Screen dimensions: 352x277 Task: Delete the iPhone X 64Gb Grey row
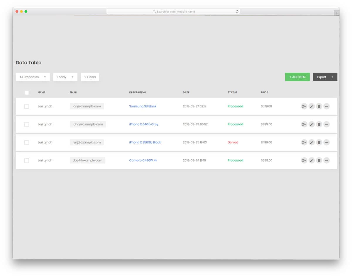pyautogui.click(x=319, y=124)
